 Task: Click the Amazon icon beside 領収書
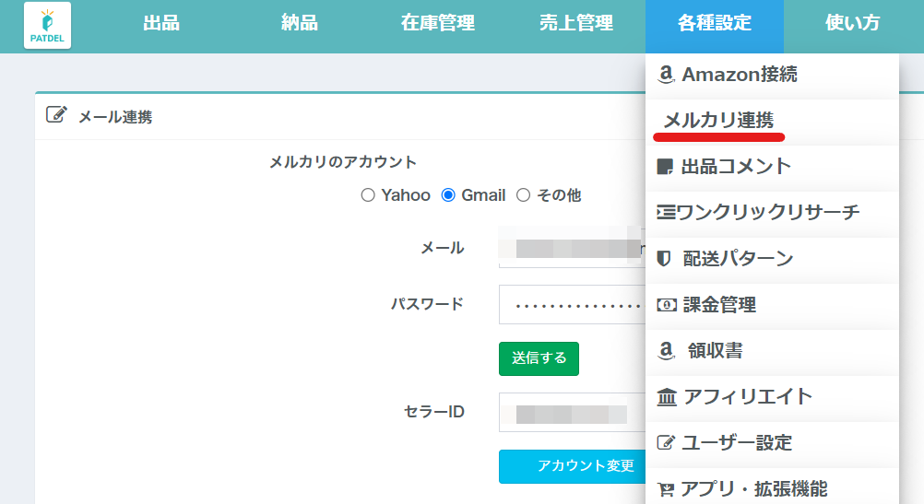pyautogui.click(x=666, y=351)
